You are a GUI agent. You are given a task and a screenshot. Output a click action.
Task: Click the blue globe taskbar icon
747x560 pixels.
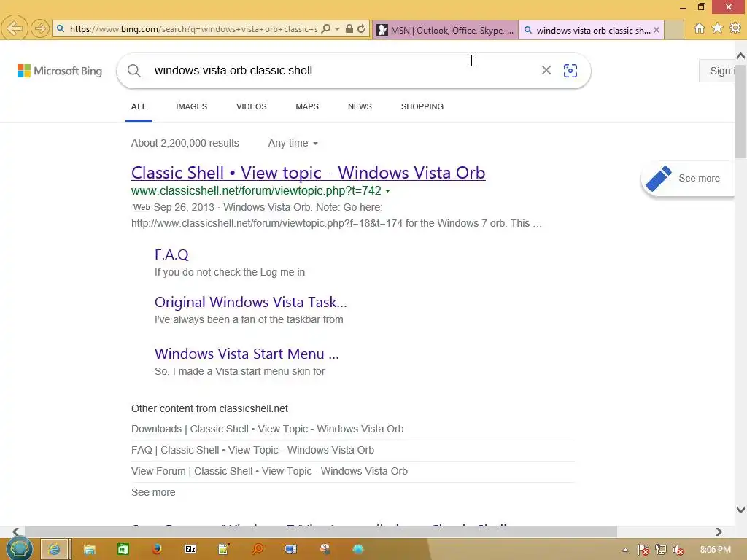coord(358,550)
